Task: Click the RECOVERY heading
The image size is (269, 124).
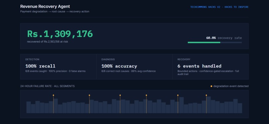Action: tap(184, 59)
